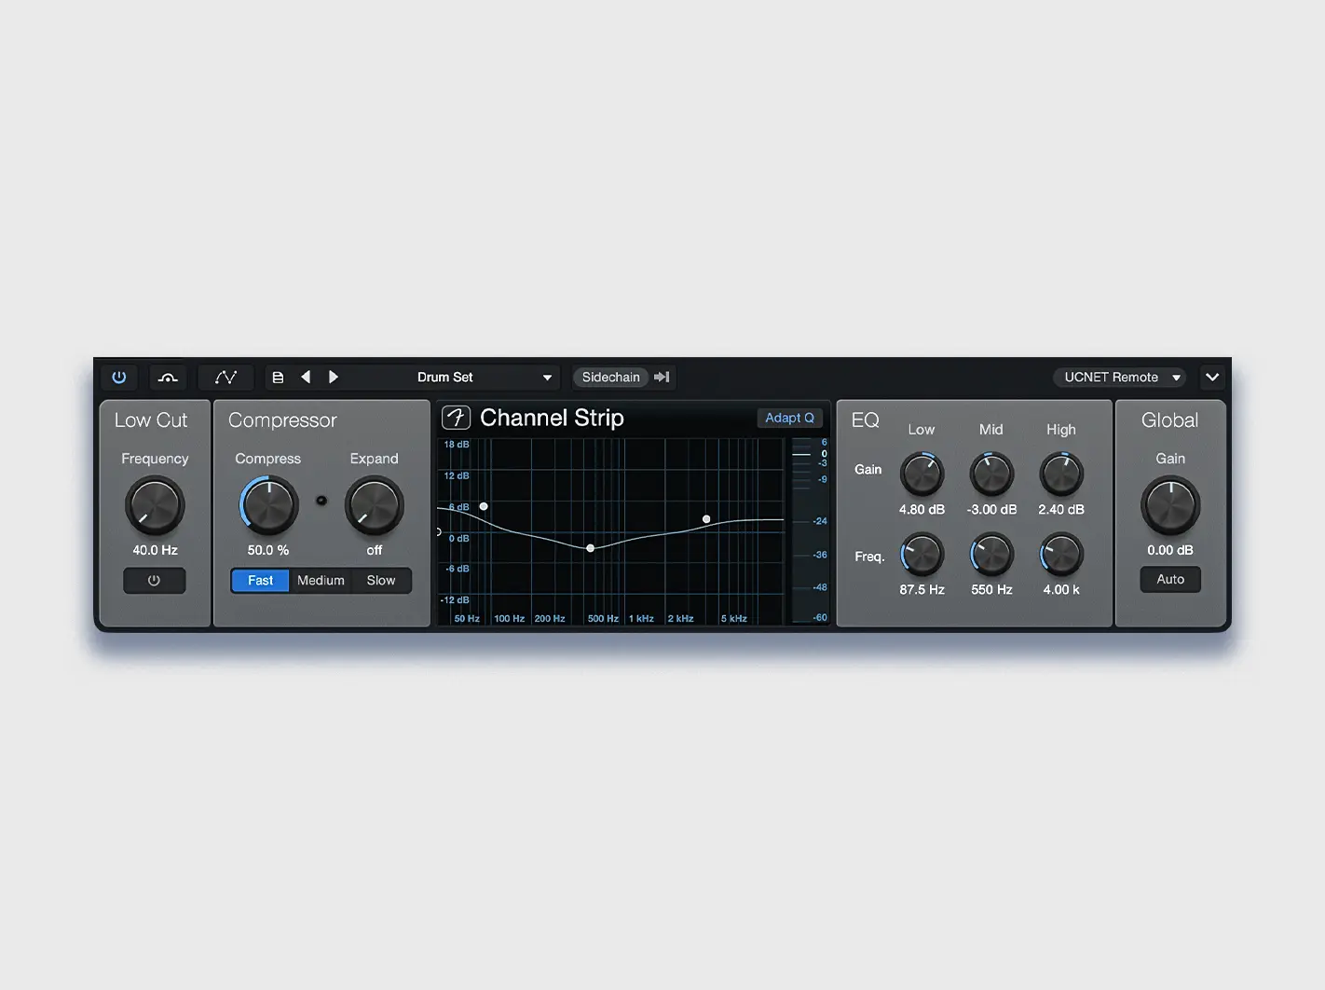1325x990 pixels.
Task: Select the Fast compressor speed tab
Action: pyautogui.click(x=259, y=580)
